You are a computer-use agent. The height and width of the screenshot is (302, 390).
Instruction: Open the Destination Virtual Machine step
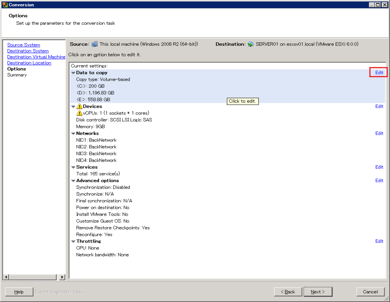(36, 57)
